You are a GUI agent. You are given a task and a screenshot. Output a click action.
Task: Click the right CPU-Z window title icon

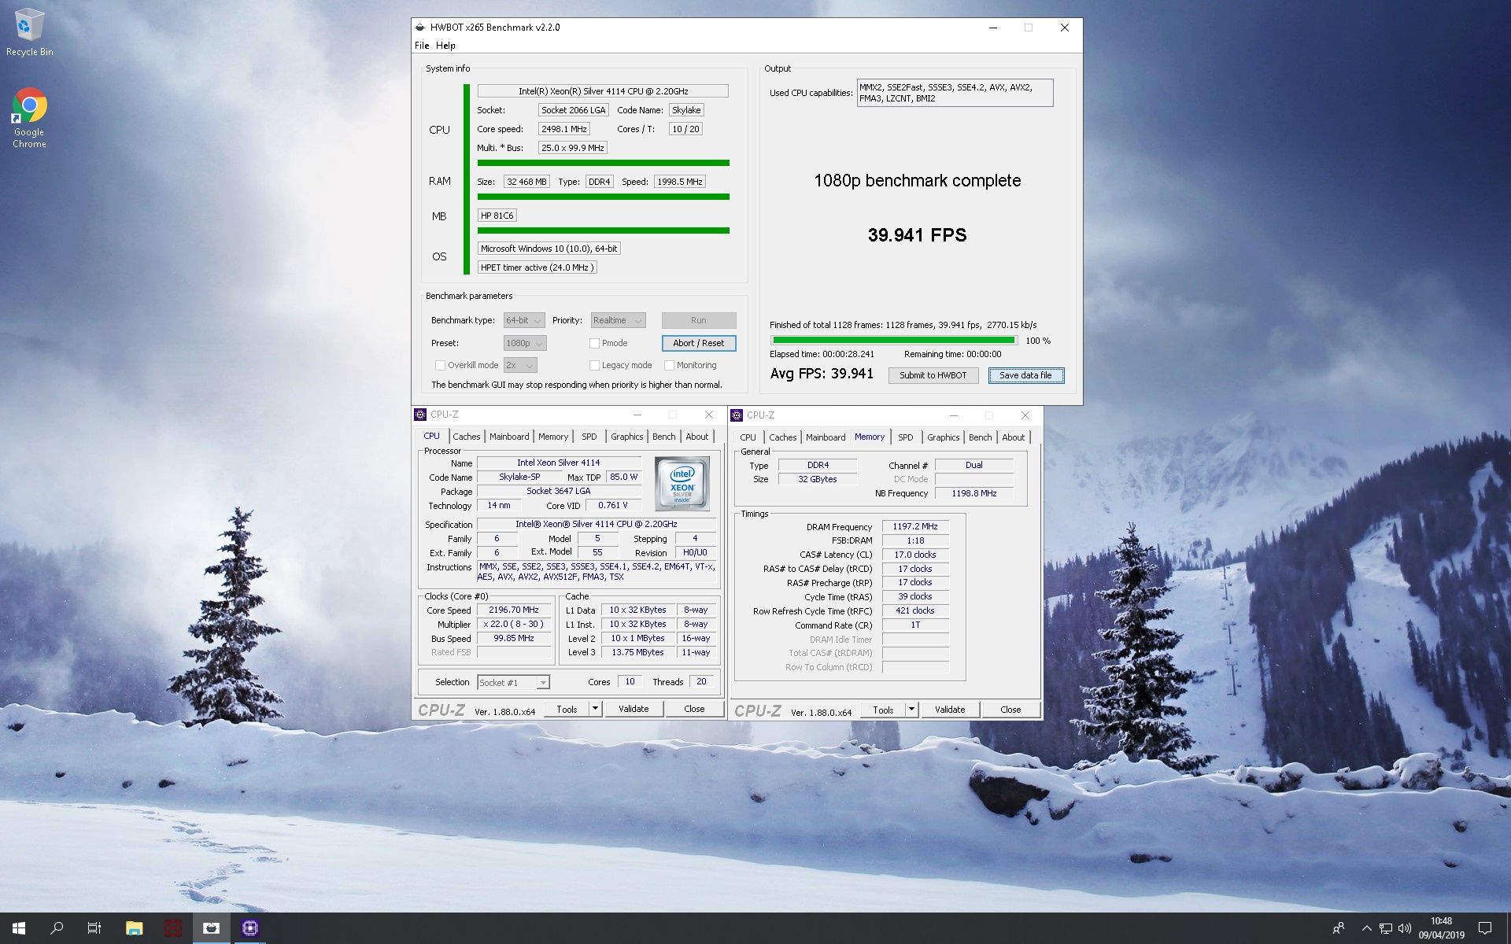point(737,415)
